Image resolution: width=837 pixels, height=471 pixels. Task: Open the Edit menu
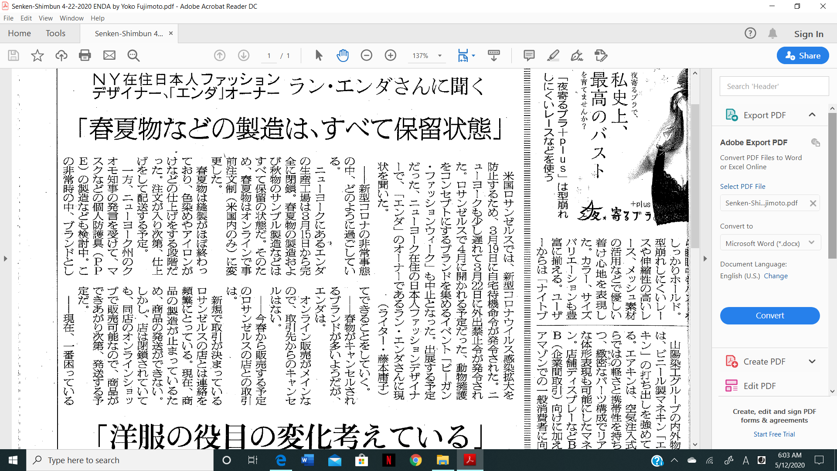(x=26, y=18)
